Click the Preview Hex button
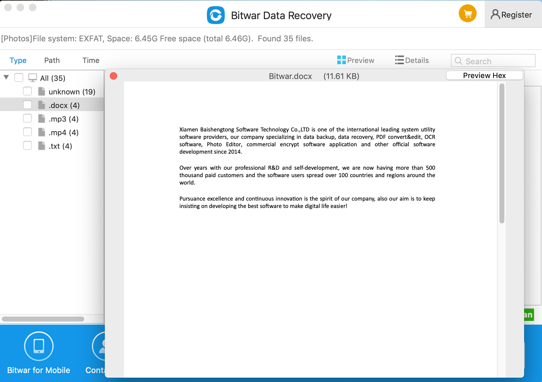The height and width of the screenshot is (382, 542). (484, 76)
